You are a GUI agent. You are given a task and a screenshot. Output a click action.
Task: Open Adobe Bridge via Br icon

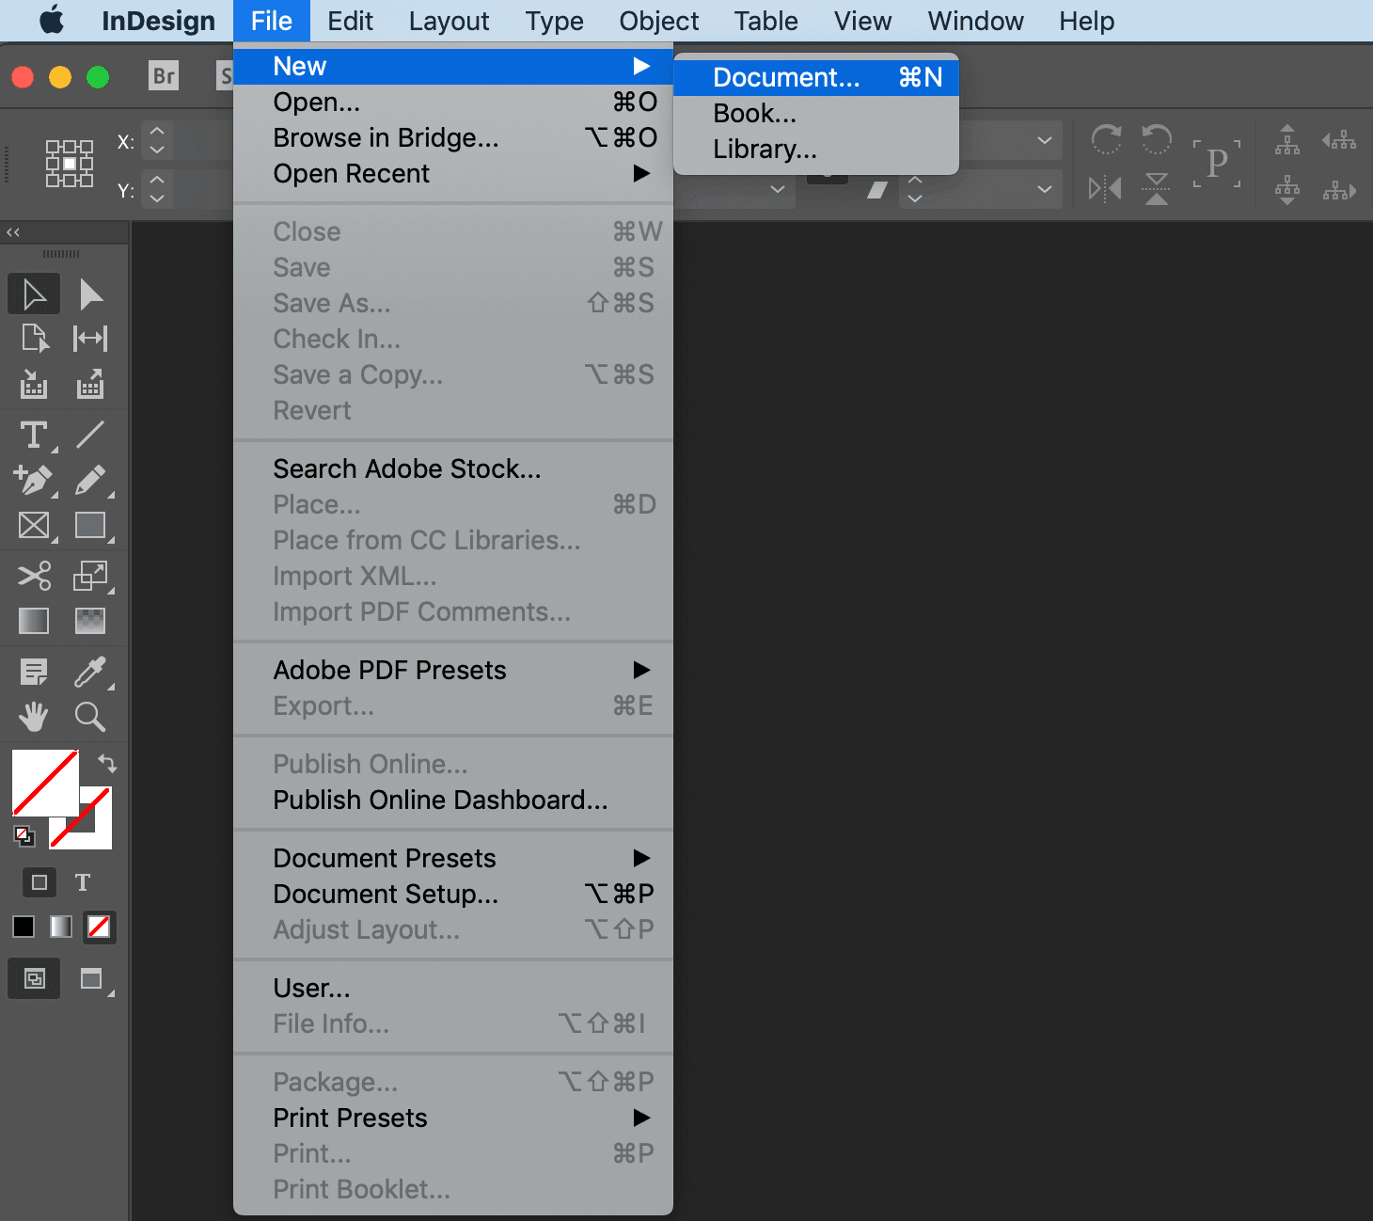point(164,75)
